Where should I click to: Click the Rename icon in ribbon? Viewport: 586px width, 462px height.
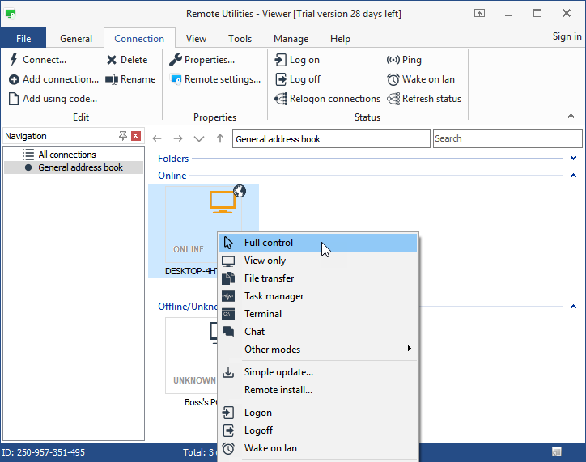(x=112, y=79)
